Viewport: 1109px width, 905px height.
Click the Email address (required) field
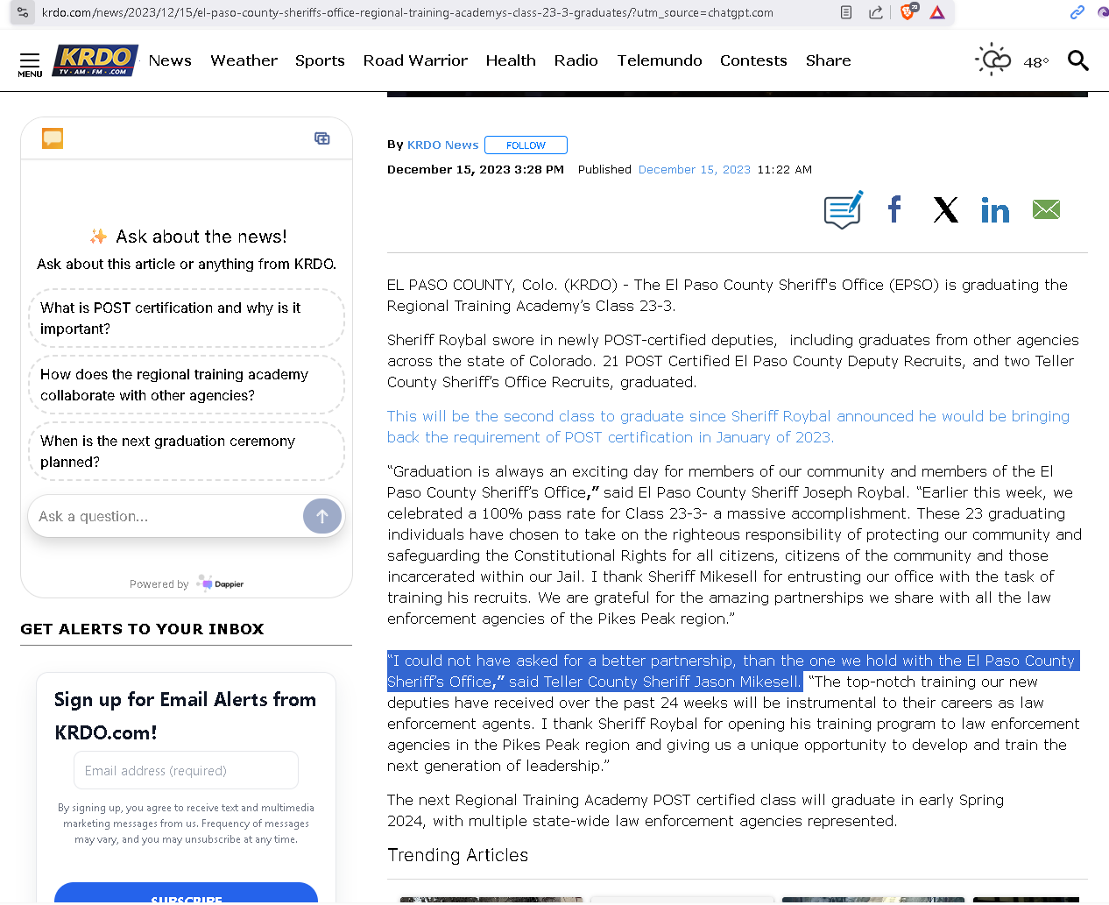pyautogui.click(x=186, y=770)
